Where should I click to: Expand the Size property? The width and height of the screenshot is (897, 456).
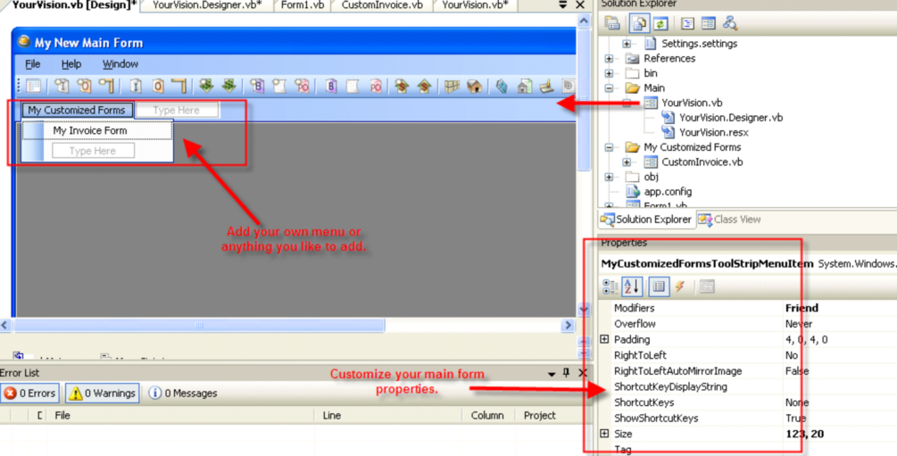(x=604, y=434)
